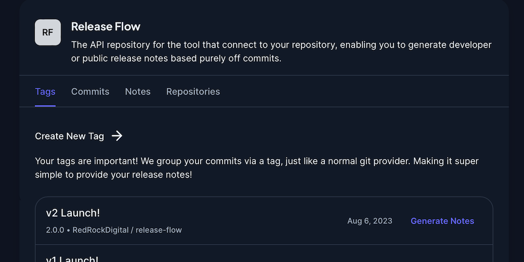Image resolution: width=524 pixels, height=262 pixels.
Task: Click the RF repository avatar icon
Action: (48, 32)
